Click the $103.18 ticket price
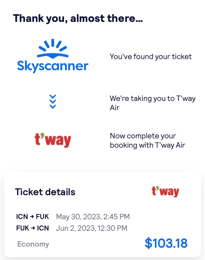The height and width of the screenshot is (260, 205). coord(166,243)
